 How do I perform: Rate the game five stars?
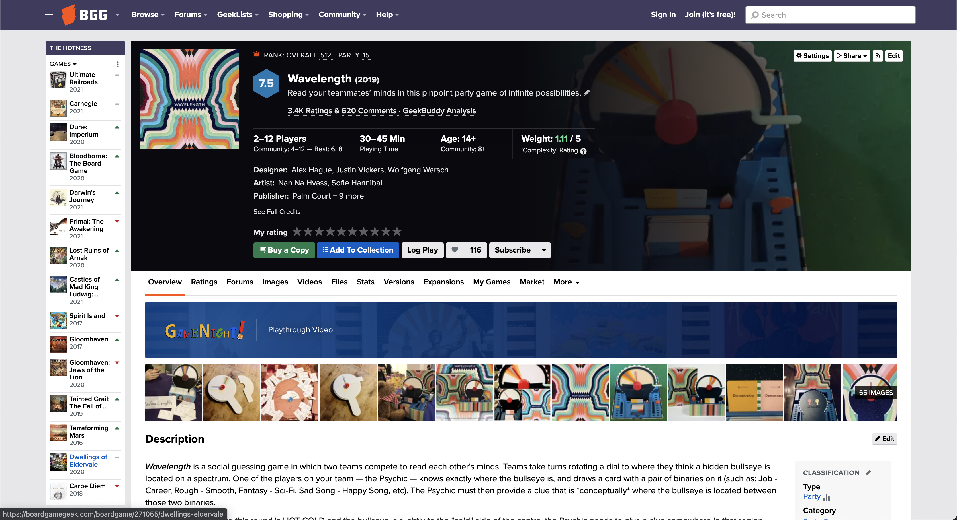click(x=342, y=232)
